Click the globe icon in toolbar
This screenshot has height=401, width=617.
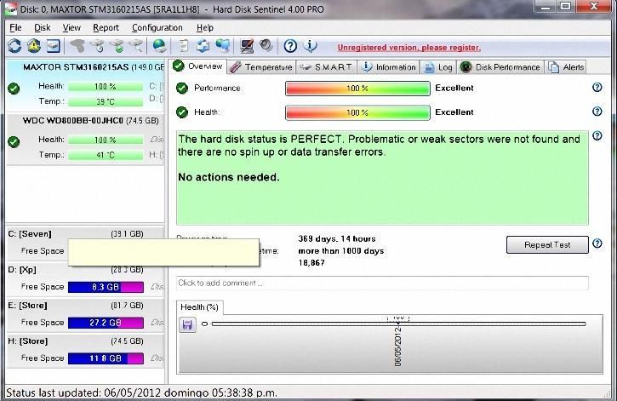click(159, 46)
